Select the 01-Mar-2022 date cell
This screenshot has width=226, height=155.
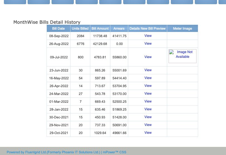click(59, 102)
